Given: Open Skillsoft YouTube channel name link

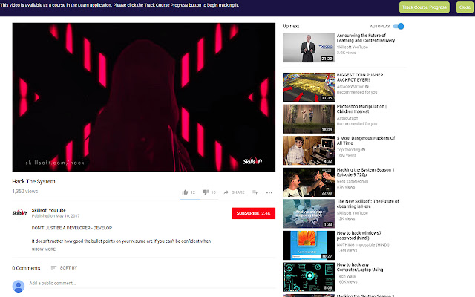Looking at the screenshot, I should click(x=49, y=210).
